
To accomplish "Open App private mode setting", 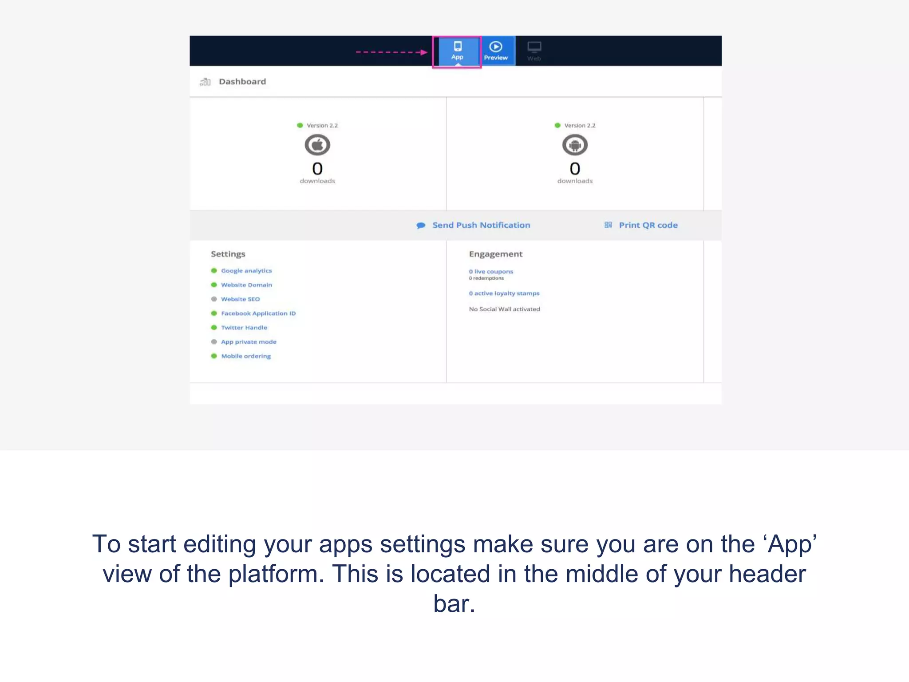I will [x=249, y=342].
